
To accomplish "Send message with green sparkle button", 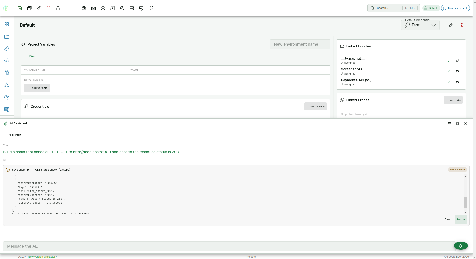I will (461, 246).
